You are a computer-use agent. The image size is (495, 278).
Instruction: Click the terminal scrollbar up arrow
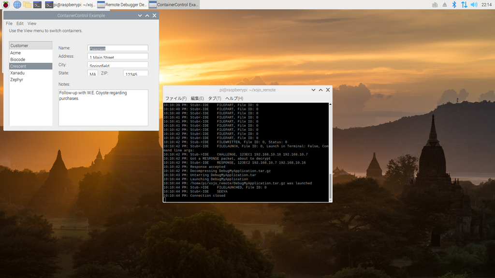[x=330, y=104]
